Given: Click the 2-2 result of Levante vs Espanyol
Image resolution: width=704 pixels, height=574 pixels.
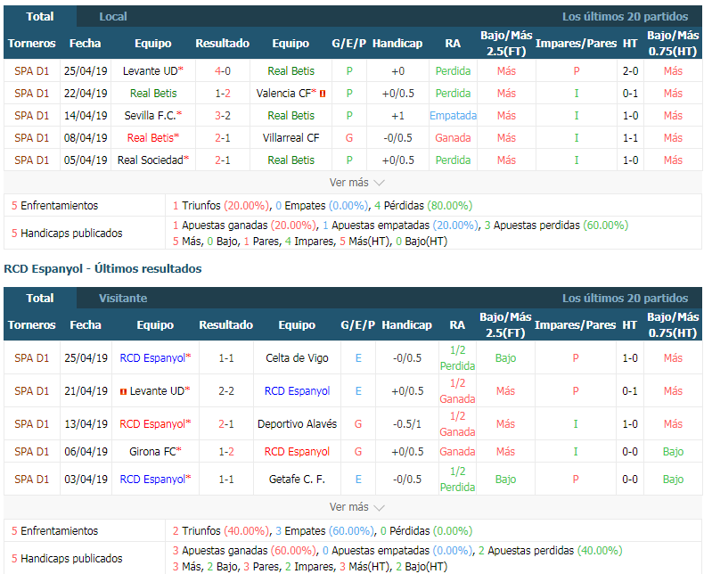Looking at the screenshot, I should pyautogui.click(x=226, y=391).
